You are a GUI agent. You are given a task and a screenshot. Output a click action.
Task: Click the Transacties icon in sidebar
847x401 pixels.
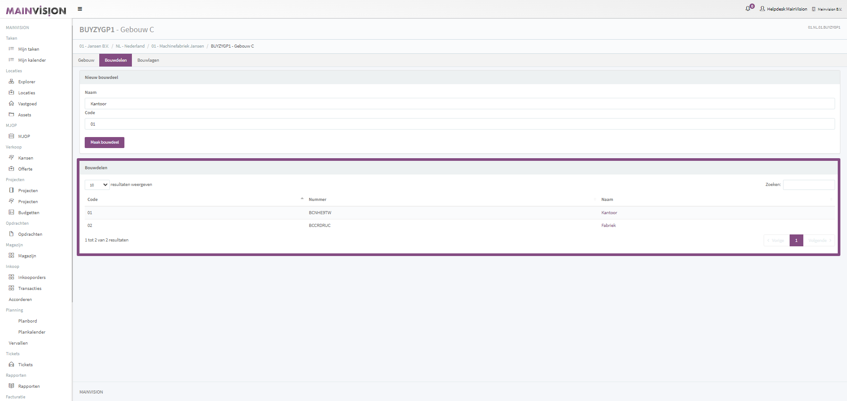click(11, 288)
